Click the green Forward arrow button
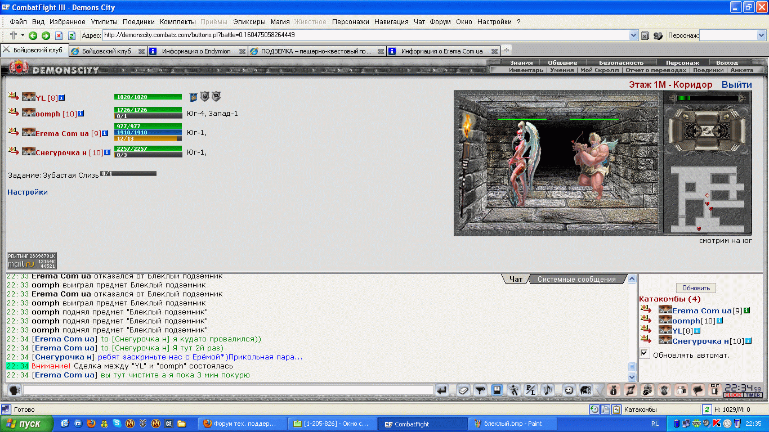The width and height of the screenshot is (769, 432). 46,35
